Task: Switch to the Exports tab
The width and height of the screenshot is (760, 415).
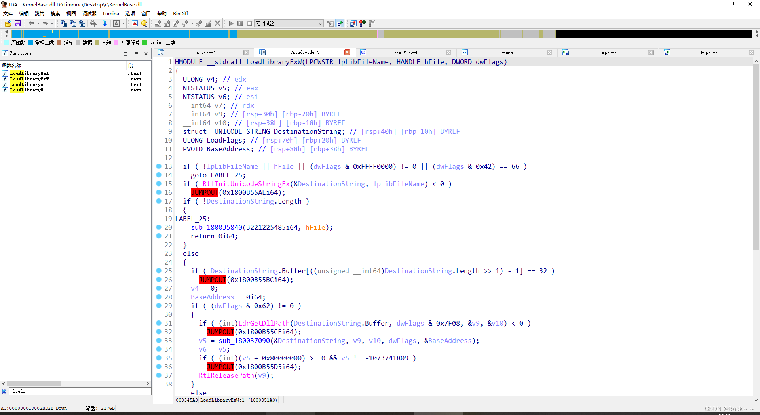Action: click(x=709, y=53)
